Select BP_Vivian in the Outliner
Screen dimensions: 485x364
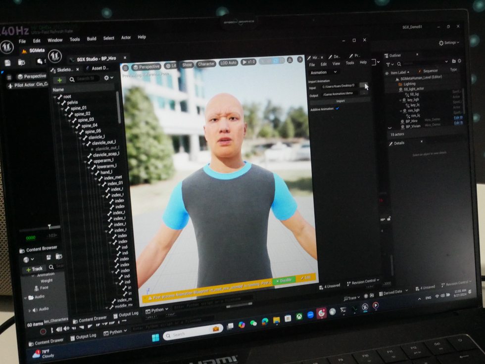point(413,127)
